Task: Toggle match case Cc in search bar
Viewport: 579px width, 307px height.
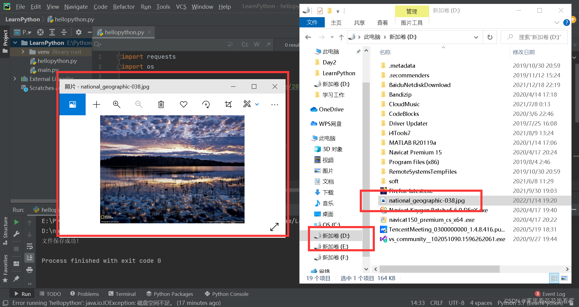Action: pyautogui.click(x=245, y=45)
